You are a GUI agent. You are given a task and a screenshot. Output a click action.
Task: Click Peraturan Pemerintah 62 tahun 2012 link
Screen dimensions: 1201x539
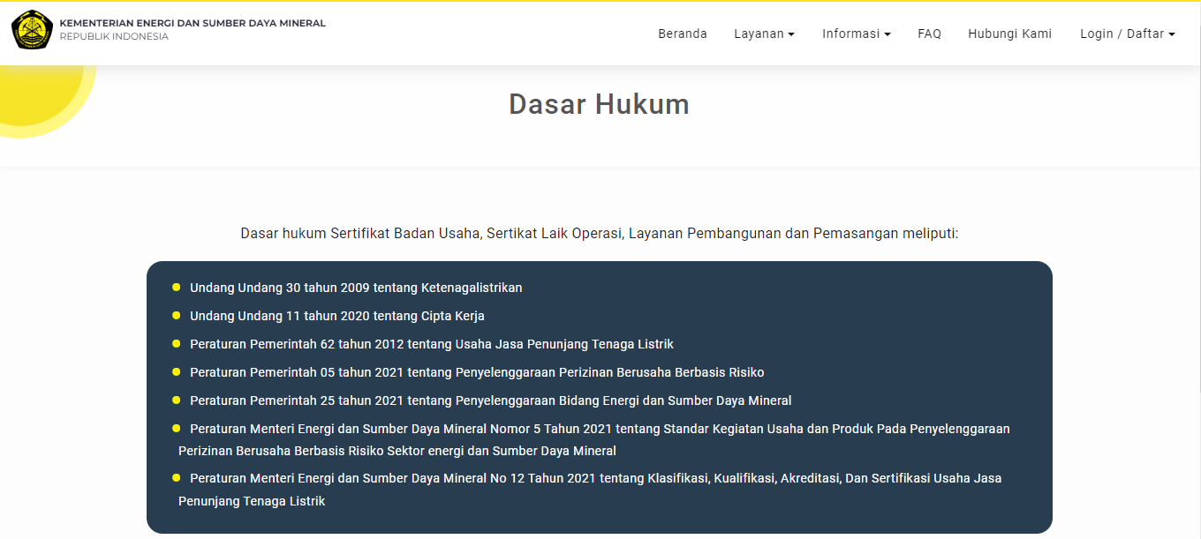coord(432,344)
